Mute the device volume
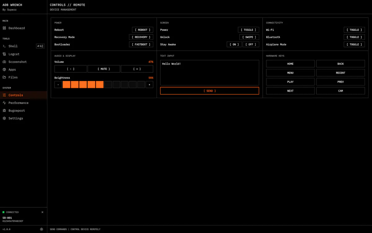 coord(104,69)
